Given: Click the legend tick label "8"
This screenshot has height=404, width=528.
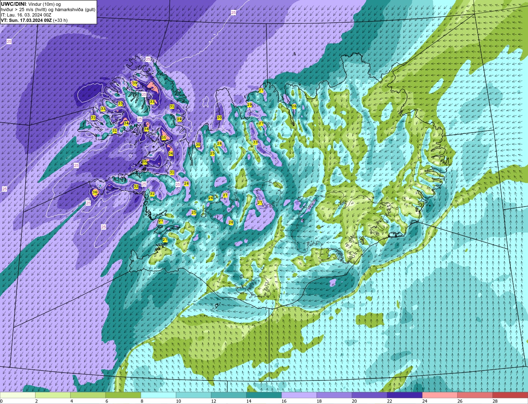Looking at the screenshot, I should [x=142, y=401].
